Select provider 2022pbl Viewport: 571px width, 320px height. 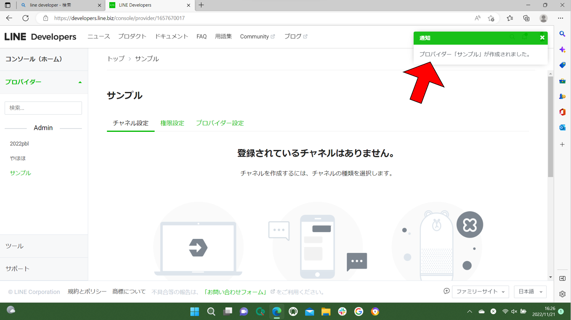tap(19, 144)
